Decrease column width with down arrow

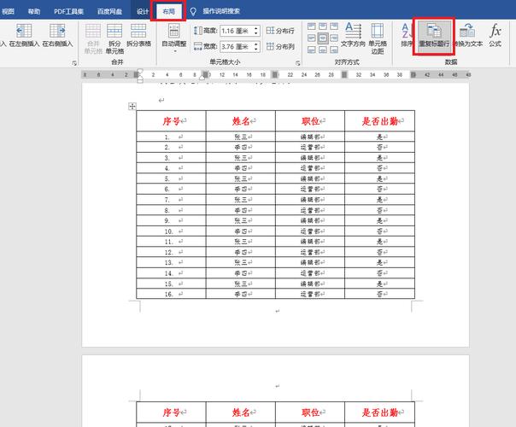coord(256,49)
